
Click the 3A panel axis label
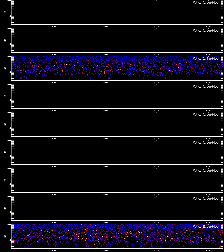point(5,68)
